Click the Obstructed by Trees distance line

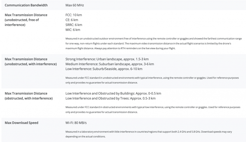point(111,98)
